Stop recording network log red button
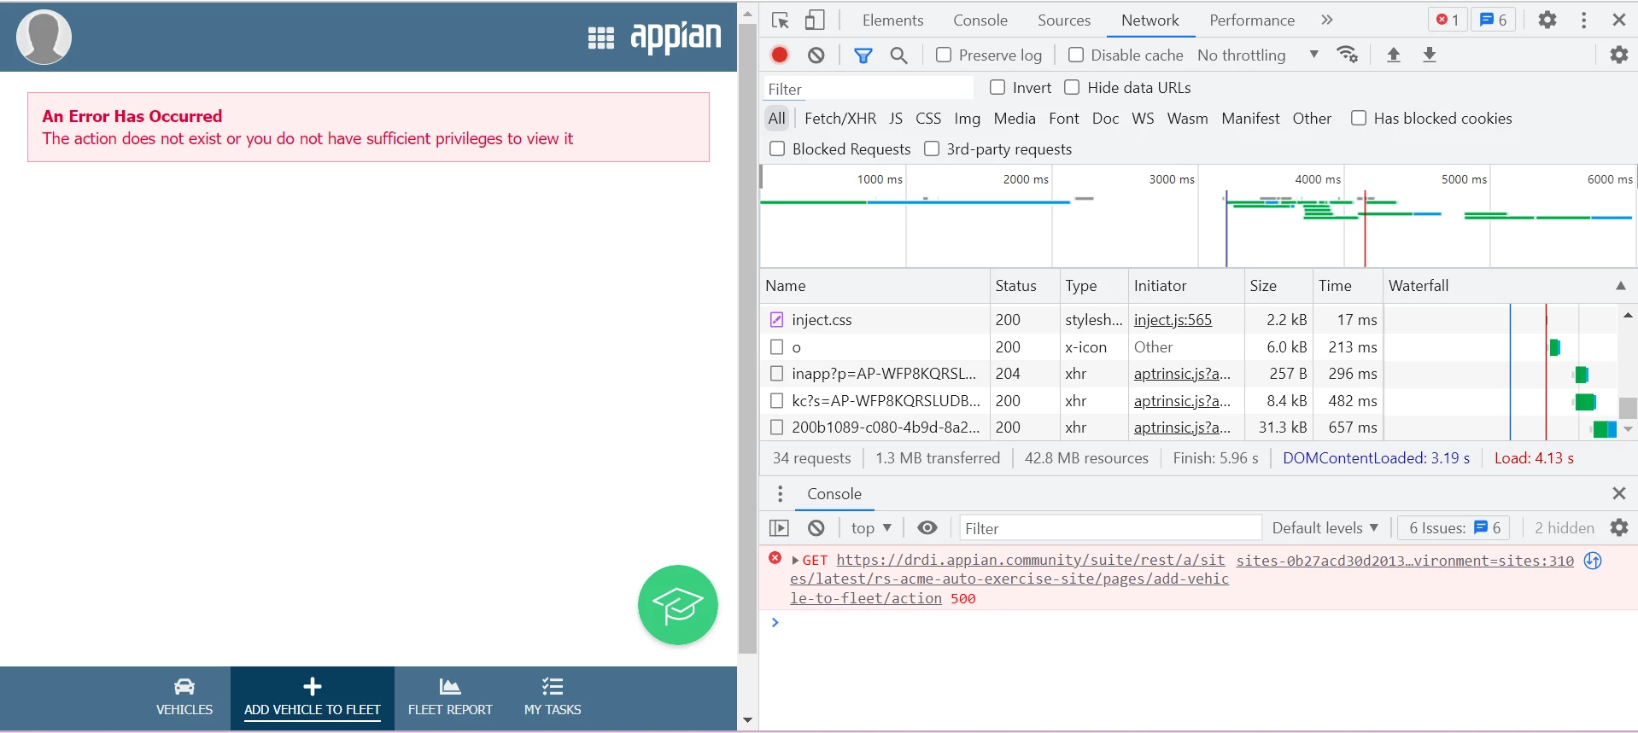The height and width of the screenshot is (733, 1638). click(x=780, y=55)
